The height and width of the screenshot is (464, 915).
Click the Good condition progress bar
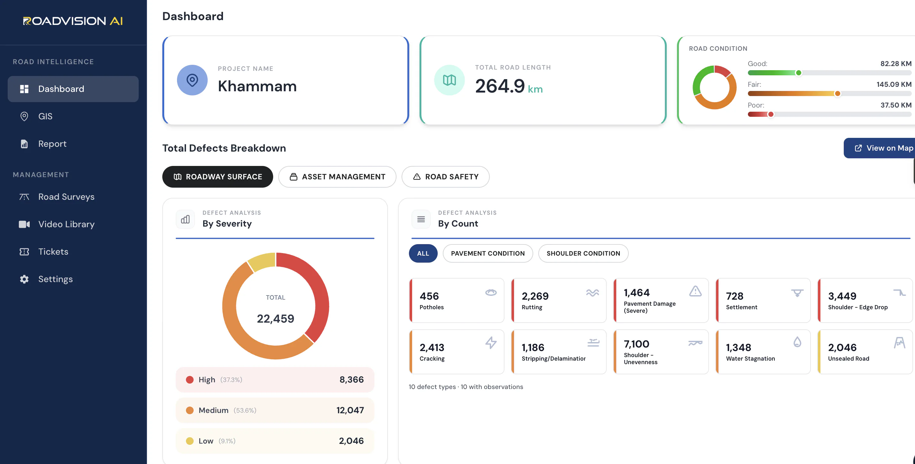click(x=829, y=73)
